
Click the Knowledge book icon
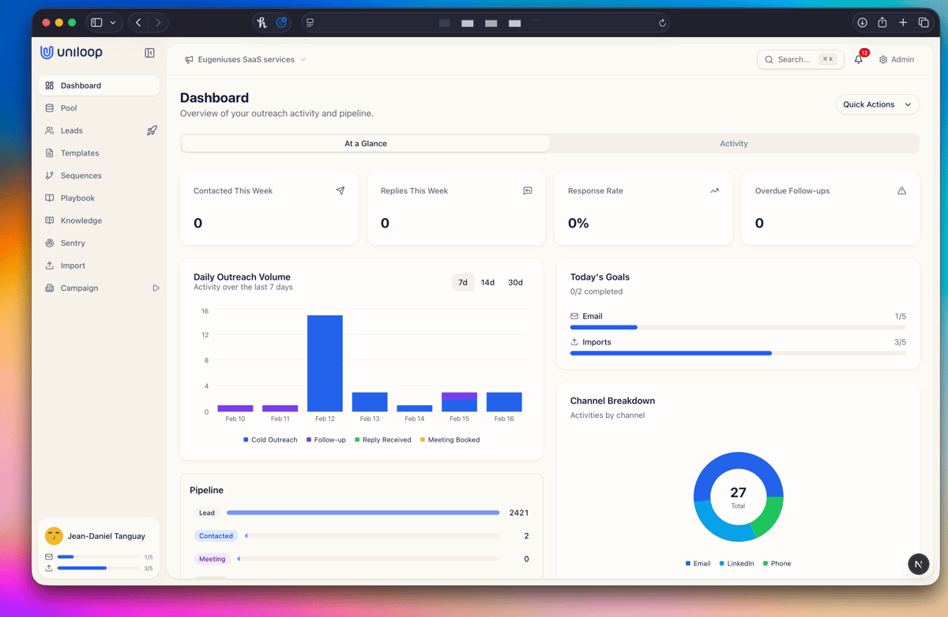click(x=50, y=220)
